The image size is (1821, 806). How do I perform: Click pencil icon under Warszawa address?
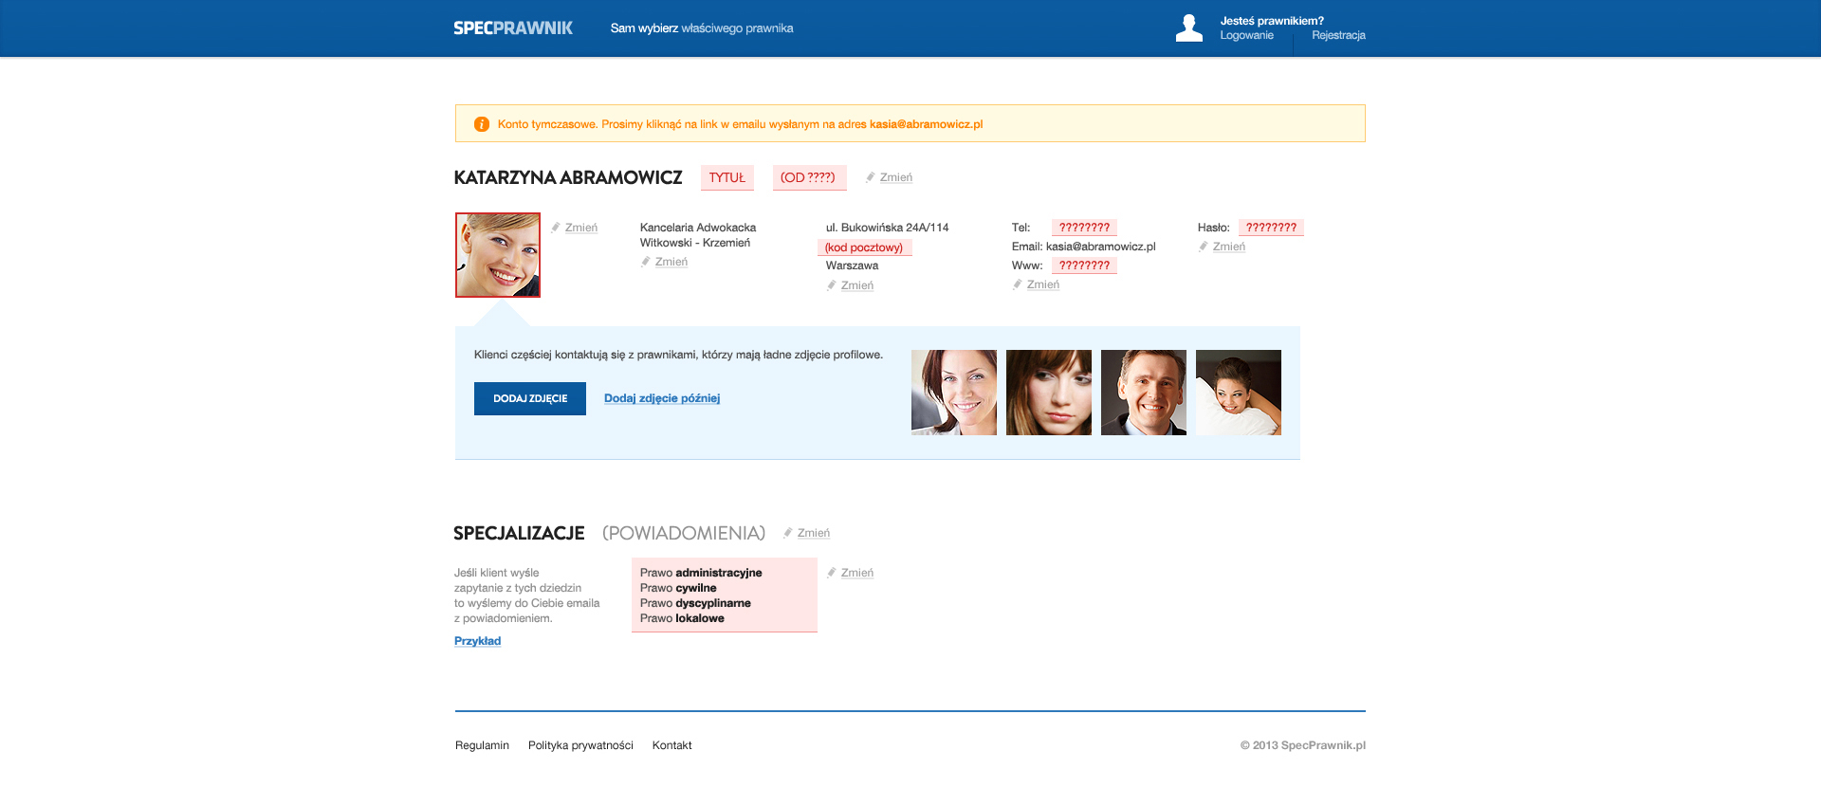[831, 285]
